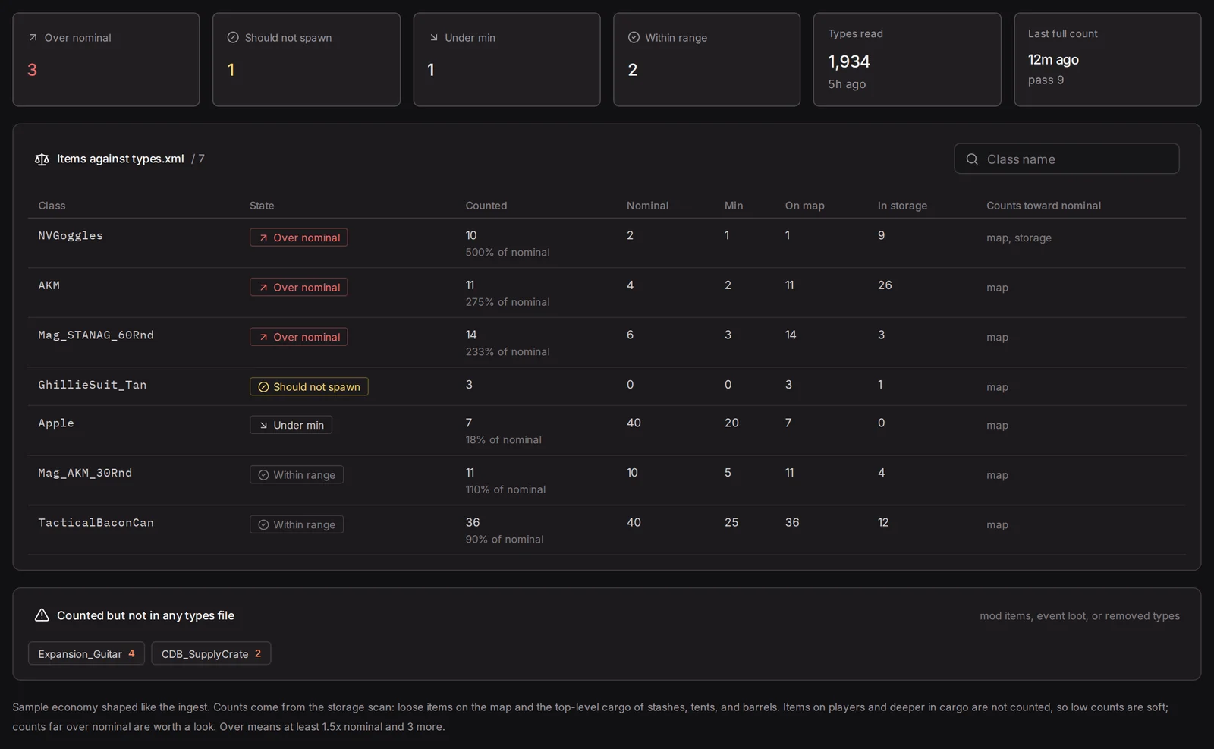The width and height of the screenshot is (1214, 749).
Task: Click the map, storage value for NVGoggles
Action: (1019, 238)
